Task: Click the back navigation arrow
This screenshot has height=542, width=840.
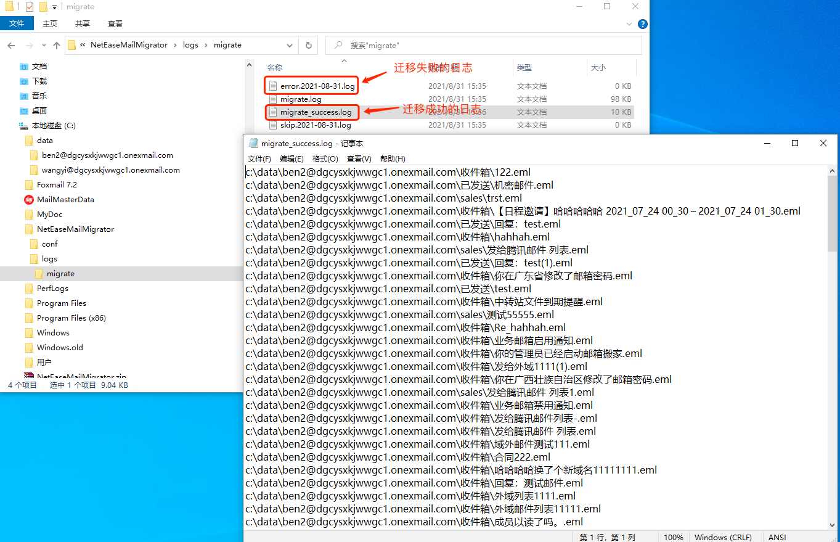Action: tap(11, 45)
